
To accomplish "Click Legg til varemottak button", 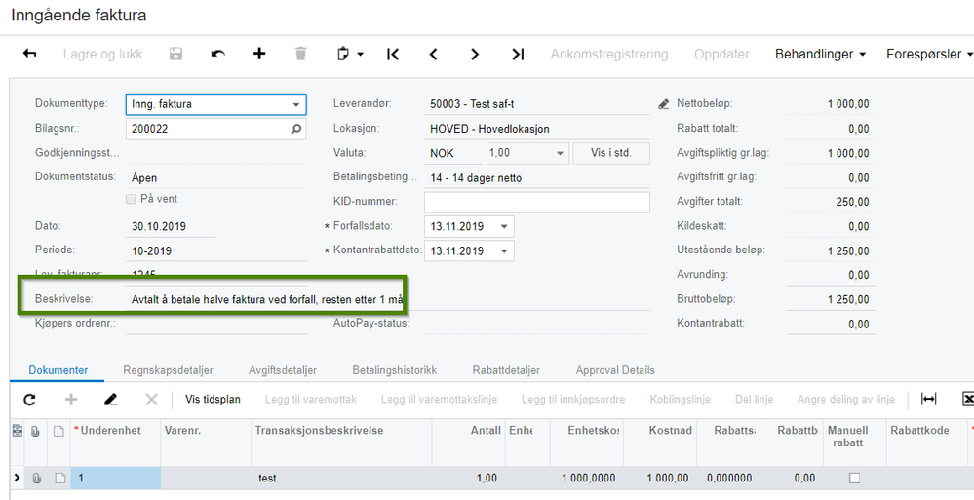I will point(311,399).
